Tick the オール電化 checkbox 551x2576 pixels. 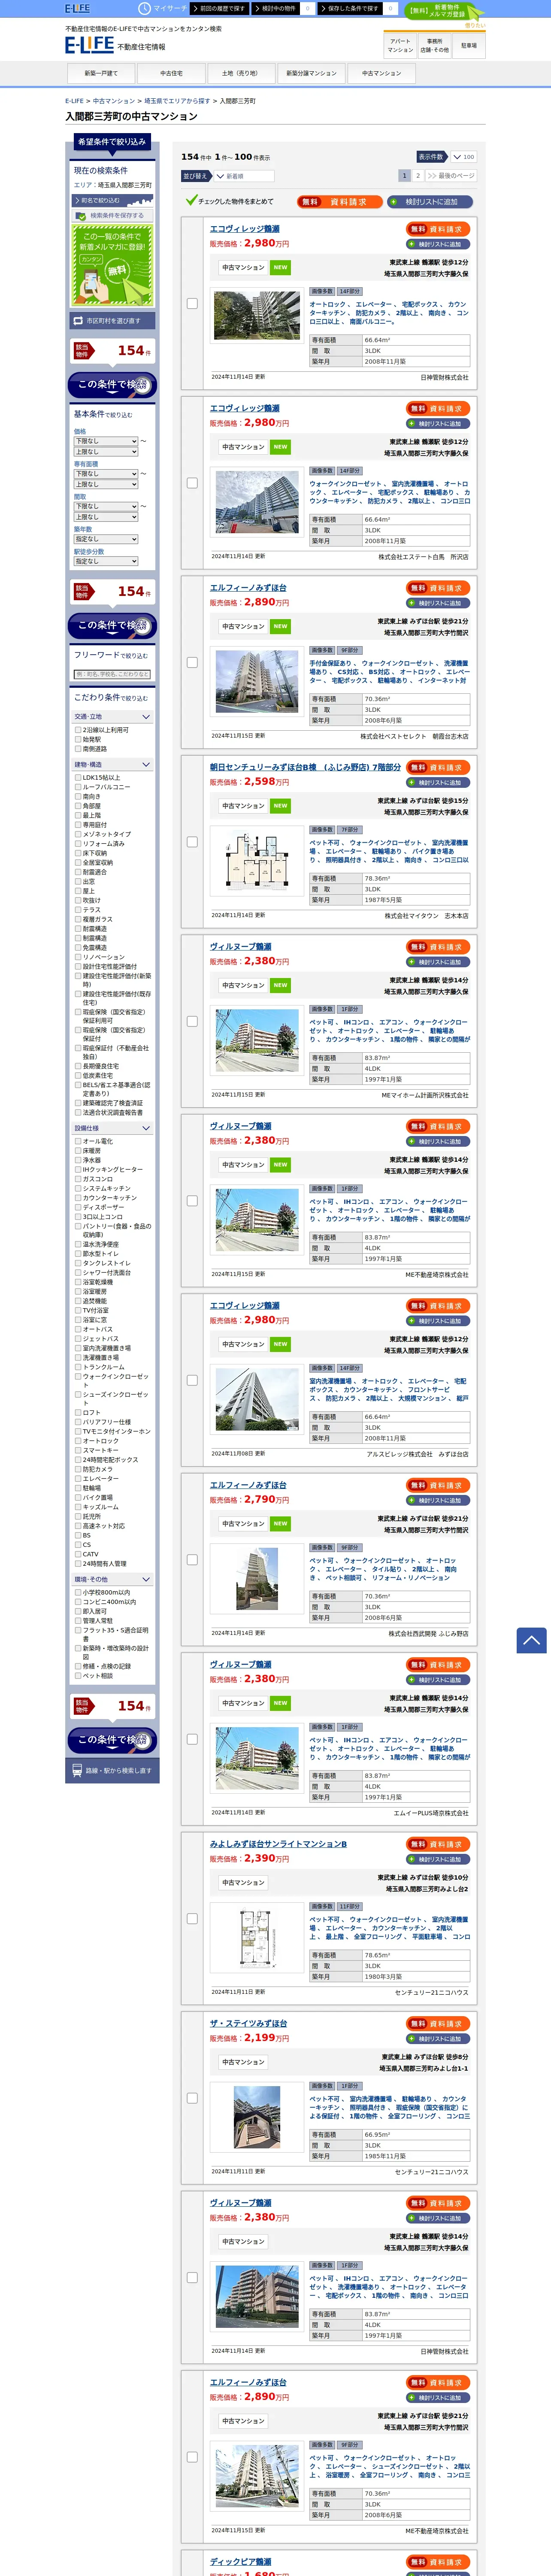(x=78, y=1141)
